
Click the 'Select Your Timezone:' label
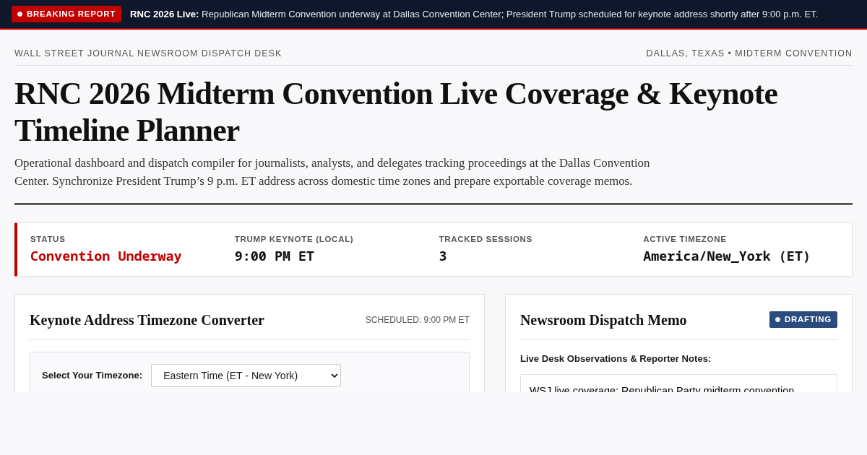92,376
